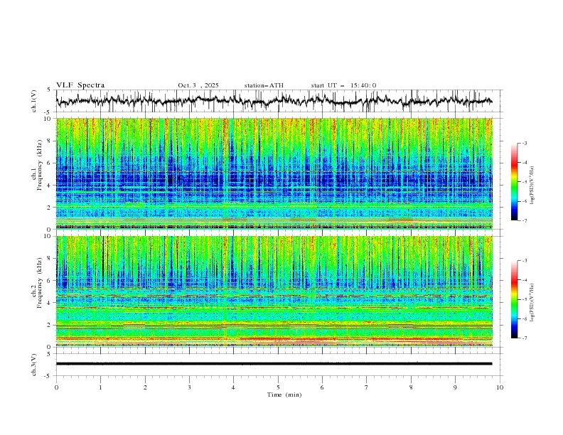This screenshot has width=563, height=435.
Task: Click the ch.3(V) axis label
Action: tap(34, 365)
